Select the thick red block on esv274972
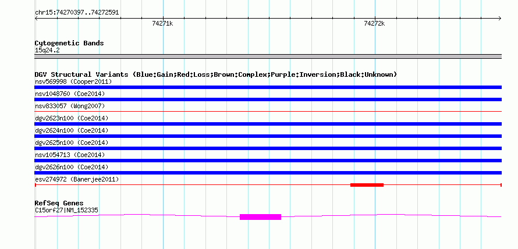Image resolution: width=518 pixels, height=249 pixels. tap(367, 185)
